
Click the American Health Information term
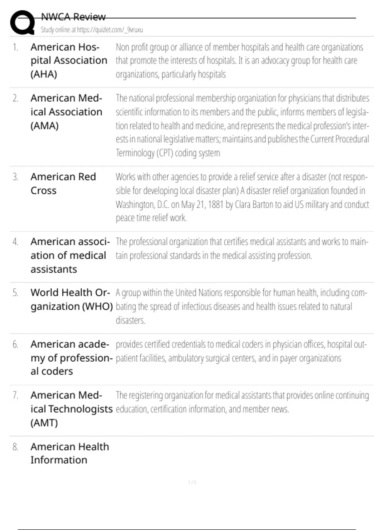click(70, 453)
